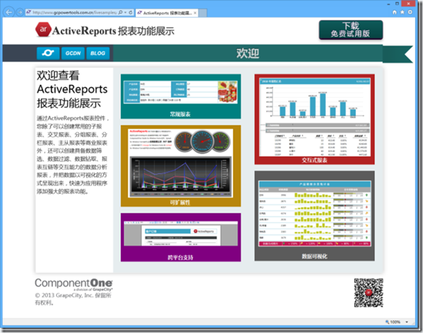Click the QR code image
Image resolution: width=423 pixels, height=333 pixels.
(368, 292)
